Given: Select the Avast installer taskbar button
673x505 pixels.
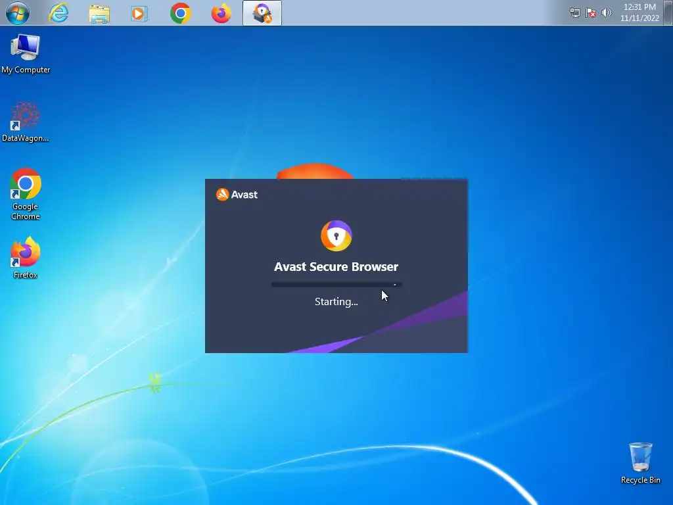Looking at the screenshot, I should 262,13.
